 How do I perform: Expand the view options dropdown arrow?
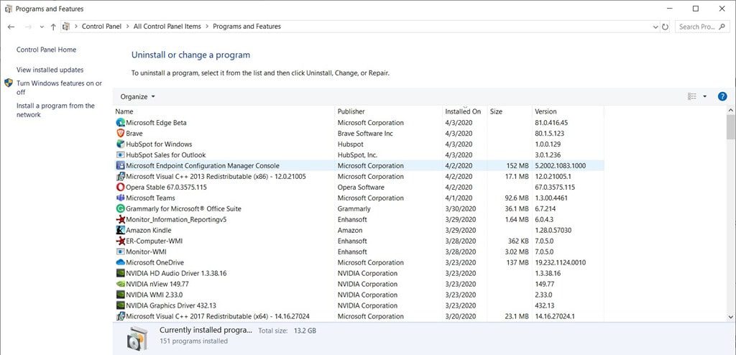[704, 96]
